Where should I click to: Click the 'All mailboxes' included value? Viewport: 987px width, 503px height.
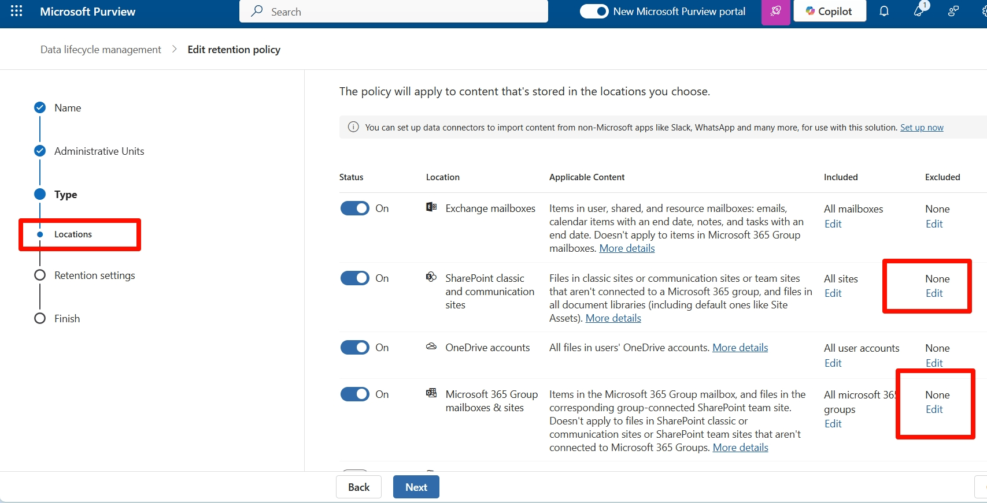(x=853, y=209)
